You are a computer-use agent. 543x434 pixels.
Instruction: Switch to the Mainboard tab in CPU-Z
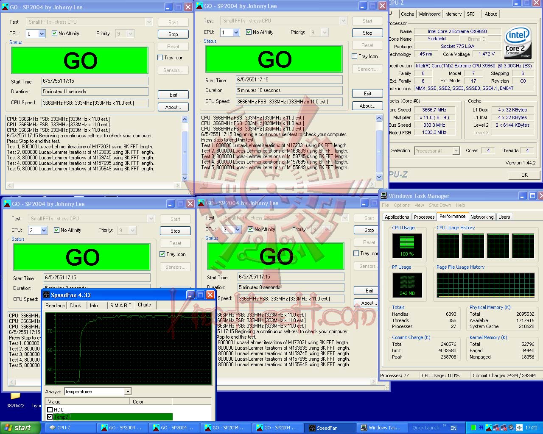430,14
